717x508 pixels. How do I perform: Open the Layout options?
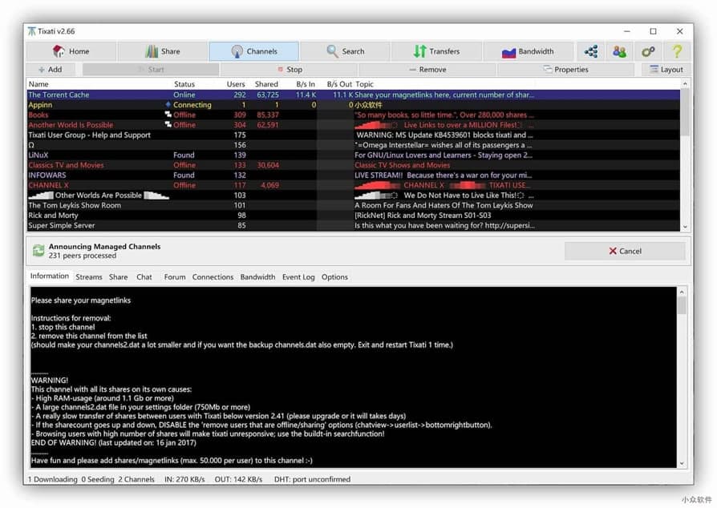[x=666, y=70]
